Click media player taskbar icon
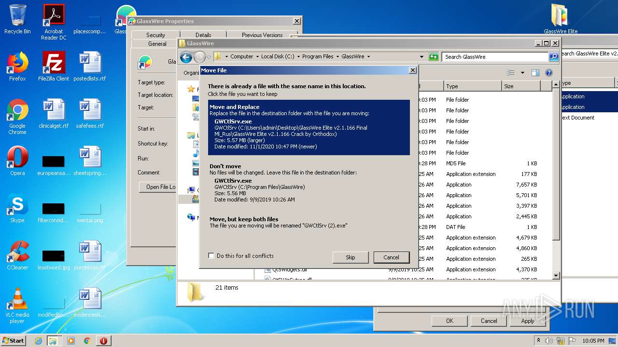Viewport: 618px width, 347px height. (71, 341)
